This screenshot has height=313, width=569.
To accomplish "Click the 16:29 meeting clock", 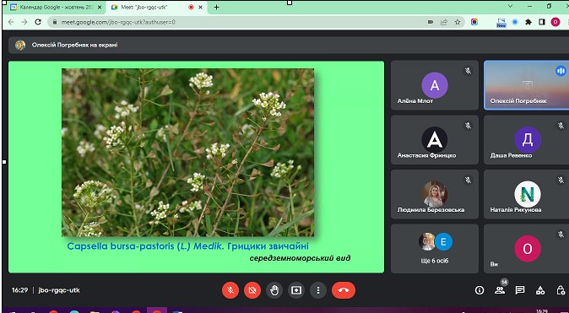I will (x=19, y=290).
